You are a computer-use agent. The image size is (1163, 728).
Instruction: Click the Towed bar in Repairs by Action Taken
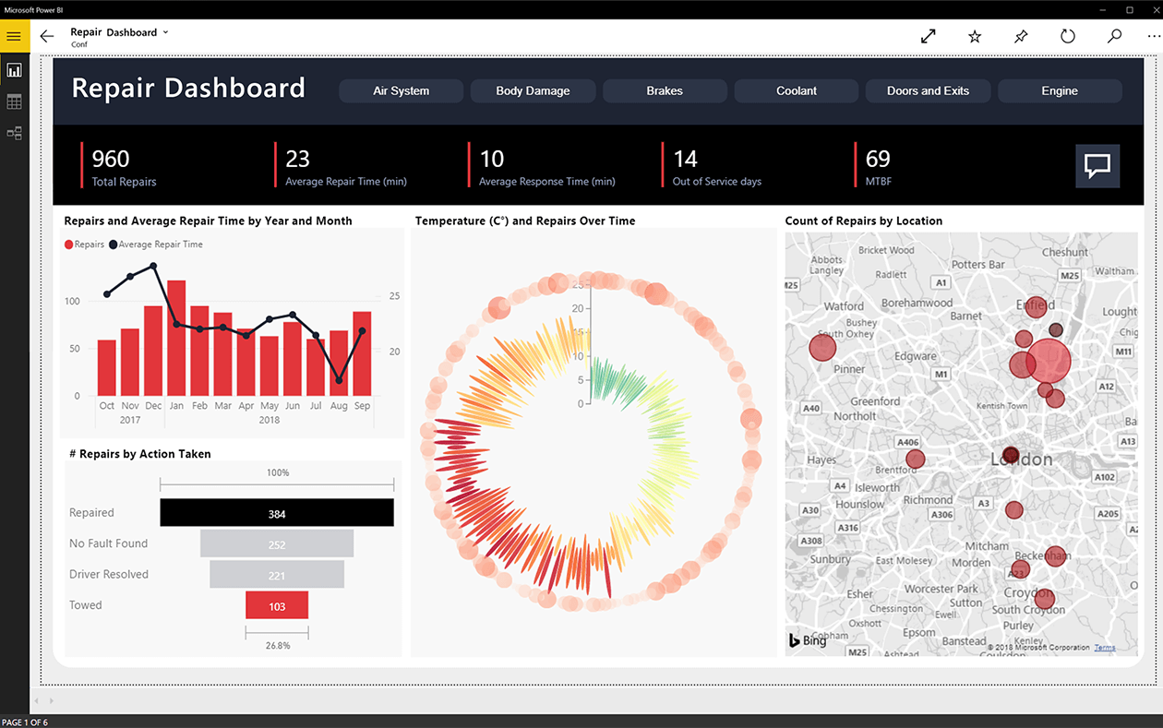pos(276,604)
